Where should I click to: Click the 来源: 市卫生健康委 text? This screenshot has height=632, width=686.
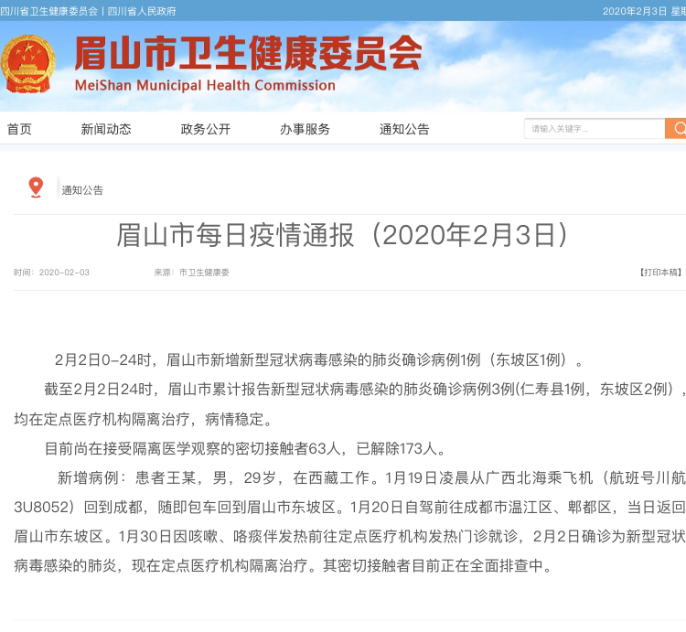point(191,273)
